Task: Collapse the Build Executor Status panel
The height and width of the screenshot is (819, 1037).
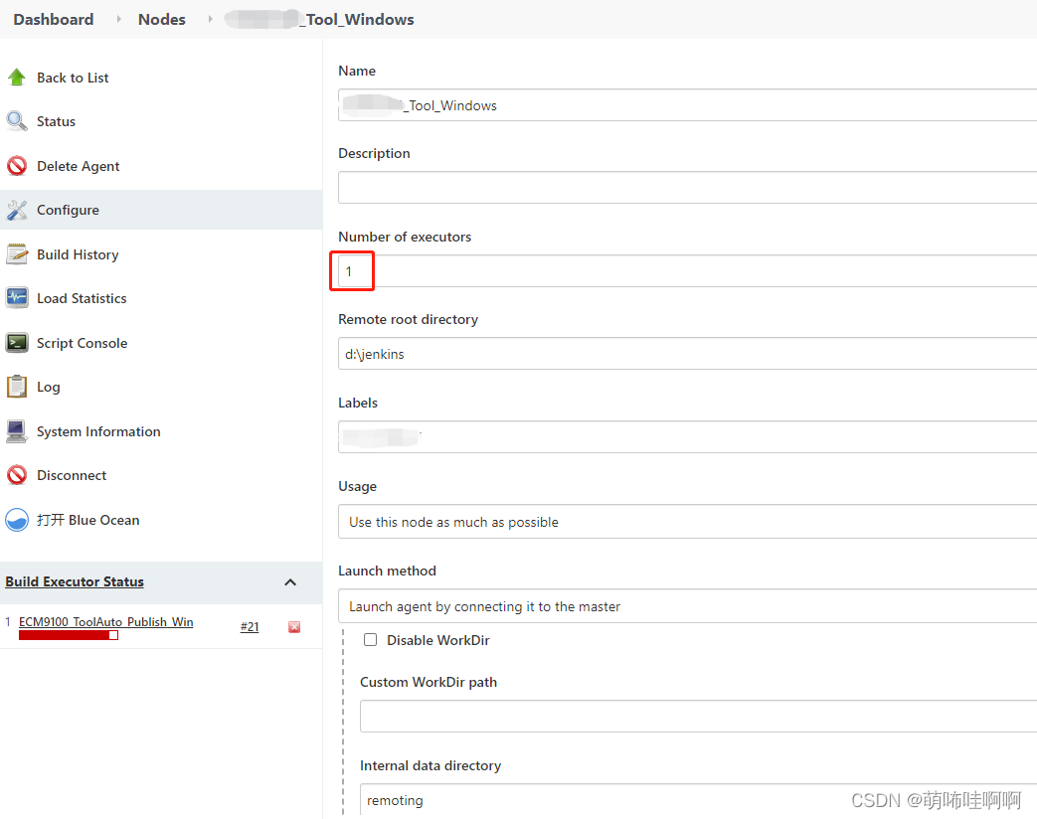Action: pos(289,583)
